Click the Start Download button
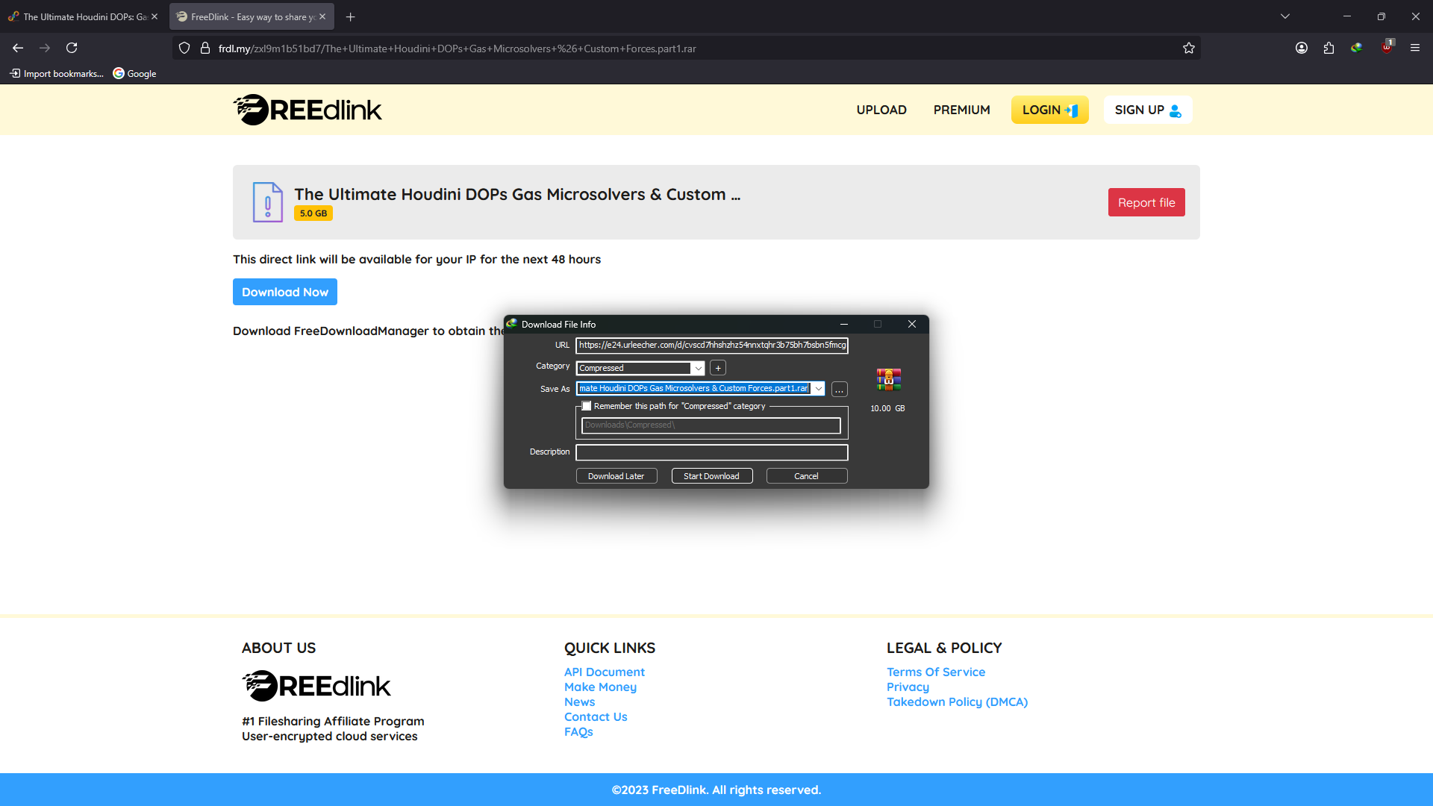Image resolution: width=1433 pixels, height=806 pixels. click(x=712, y=476)
